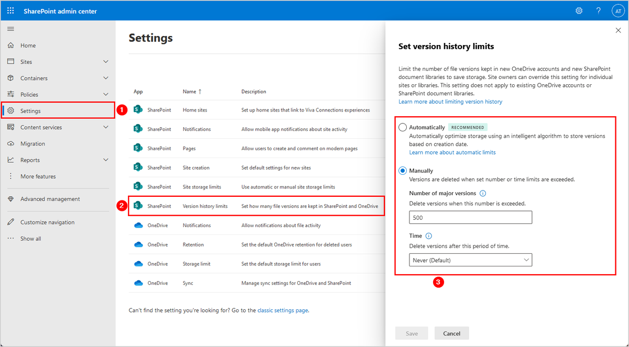Image resolution: width=629 pixels, height=347 pixels.
Task: Open the Pages setting name
Action: pyautogui.click(x=189, y=149)
